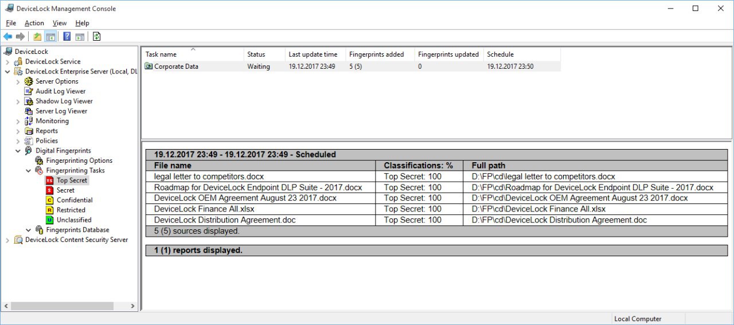Click the Help toolbar icon
The image size is (734, 325).
pyautogui.click(x=67, y=37)
